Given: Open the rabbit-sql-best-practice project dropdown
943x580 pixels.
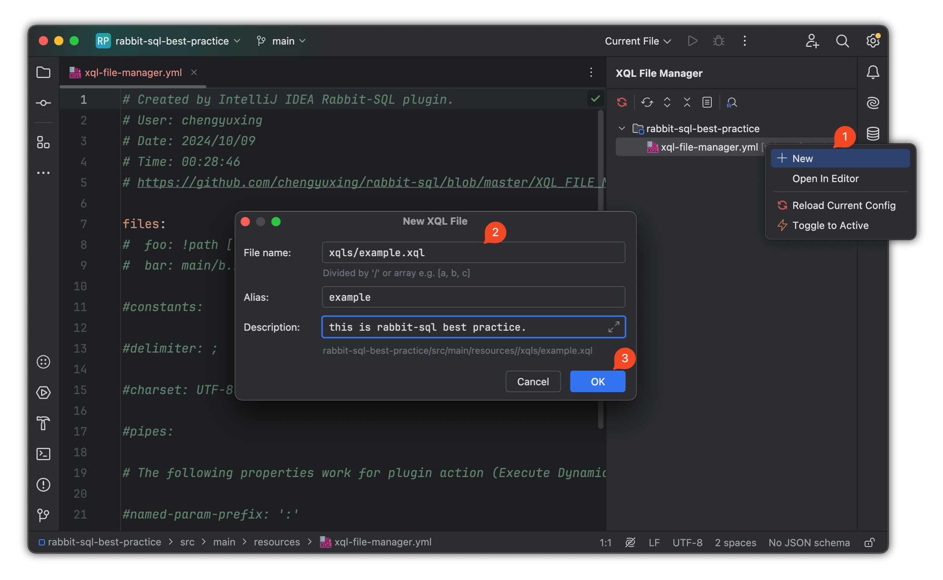Looking at the screenshot, I should click(168, 41).
